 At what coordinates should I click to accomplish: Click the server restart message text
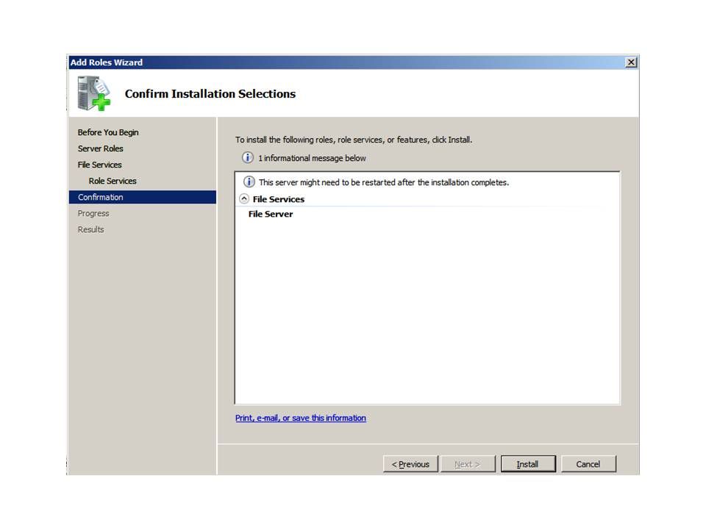pyautogui.click(x=383, y=182)
